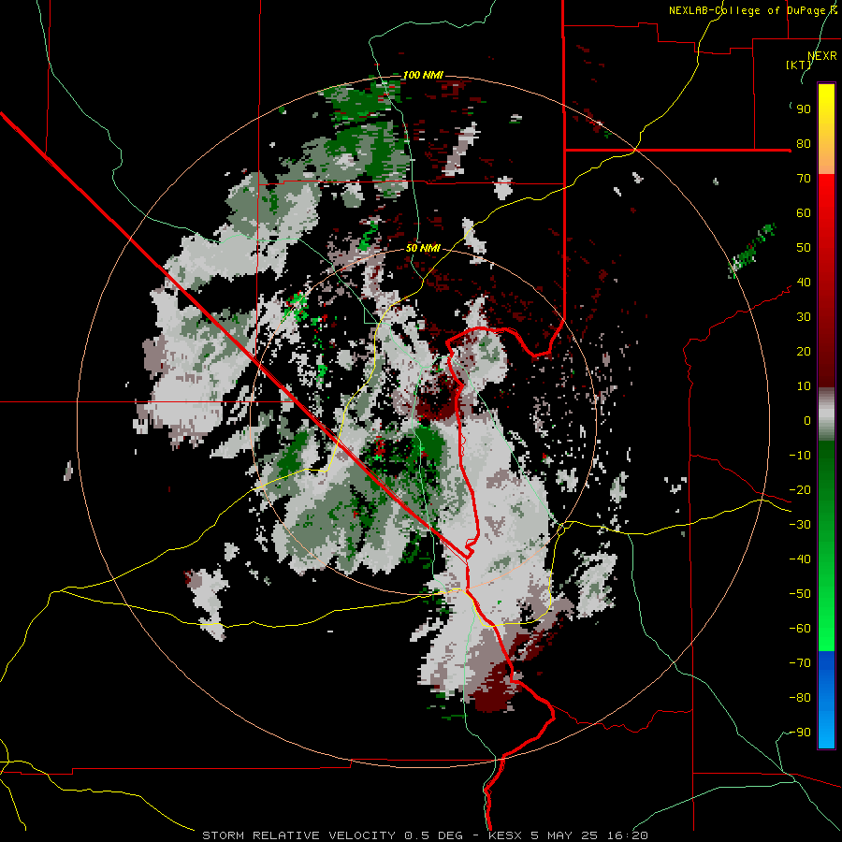Click the gray zero-velocity band of the color bar
Image resolution: width=842 pixels, height=842 pixels.
(x=826, y=414)
